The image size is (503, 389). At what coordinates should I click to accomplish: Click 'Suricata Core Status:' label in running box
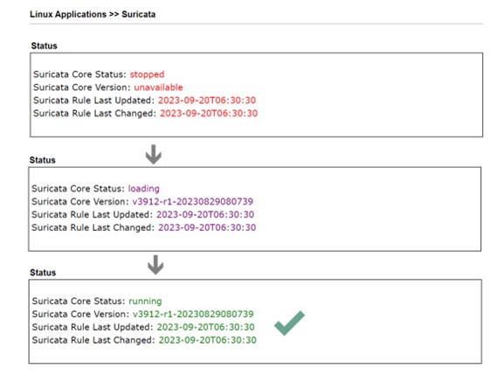point(79,302)
